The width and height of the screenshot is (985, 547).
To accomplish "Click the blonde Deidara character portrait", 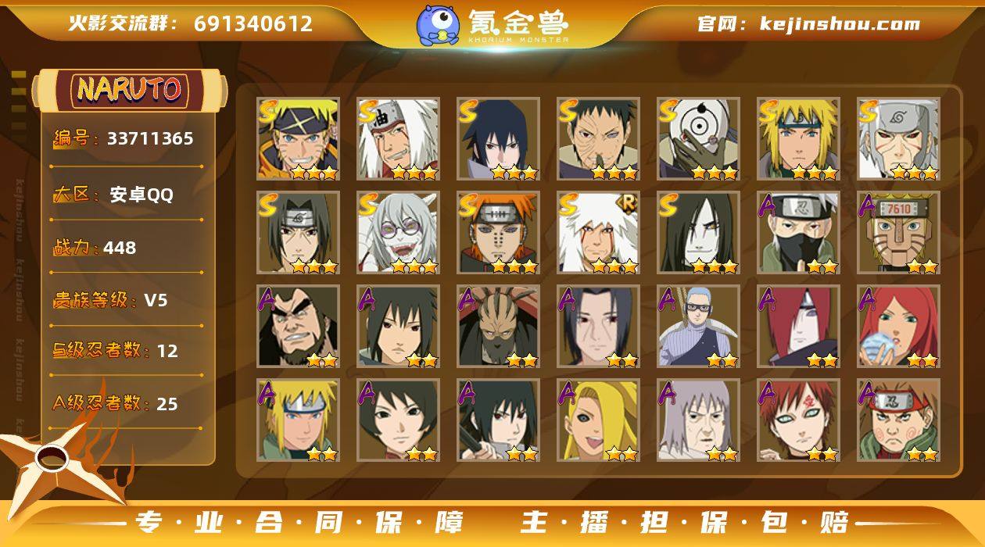I will [x=598, y=420].
